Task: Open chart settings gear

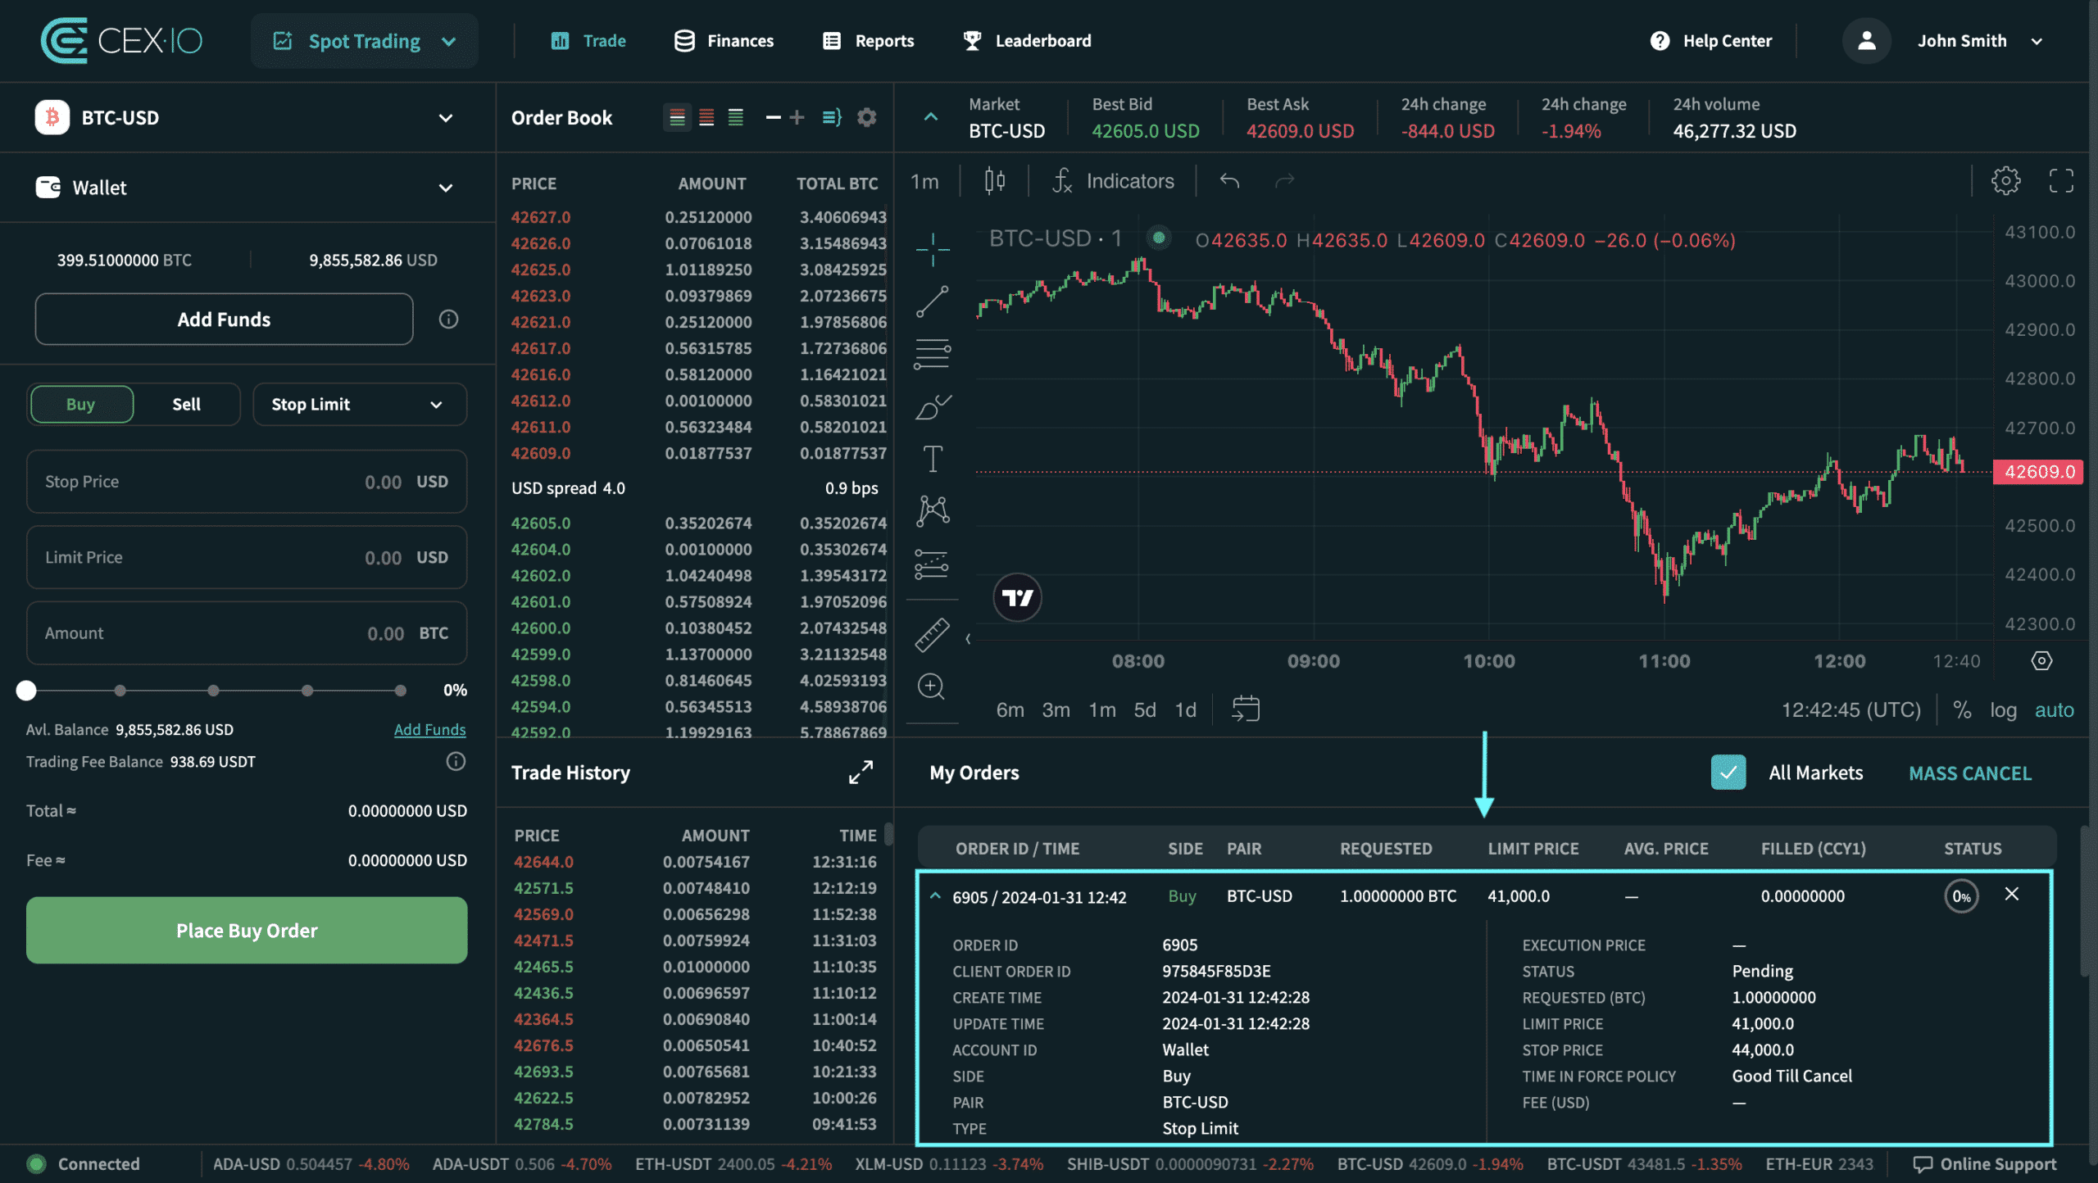Action: point(2005,180)
